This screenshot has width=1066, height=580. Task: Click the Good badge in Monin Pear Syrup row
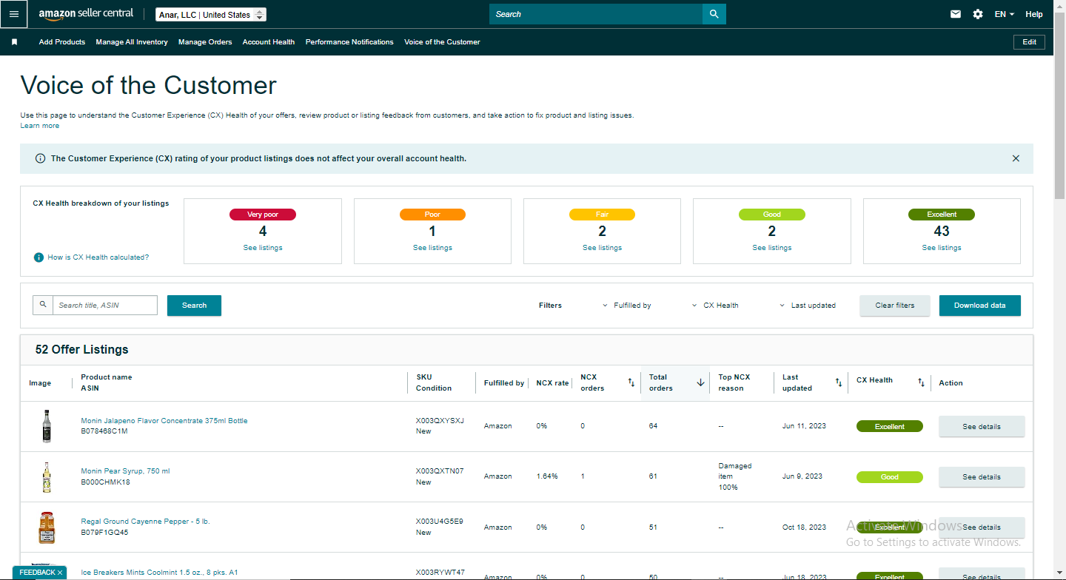(890, 477)
